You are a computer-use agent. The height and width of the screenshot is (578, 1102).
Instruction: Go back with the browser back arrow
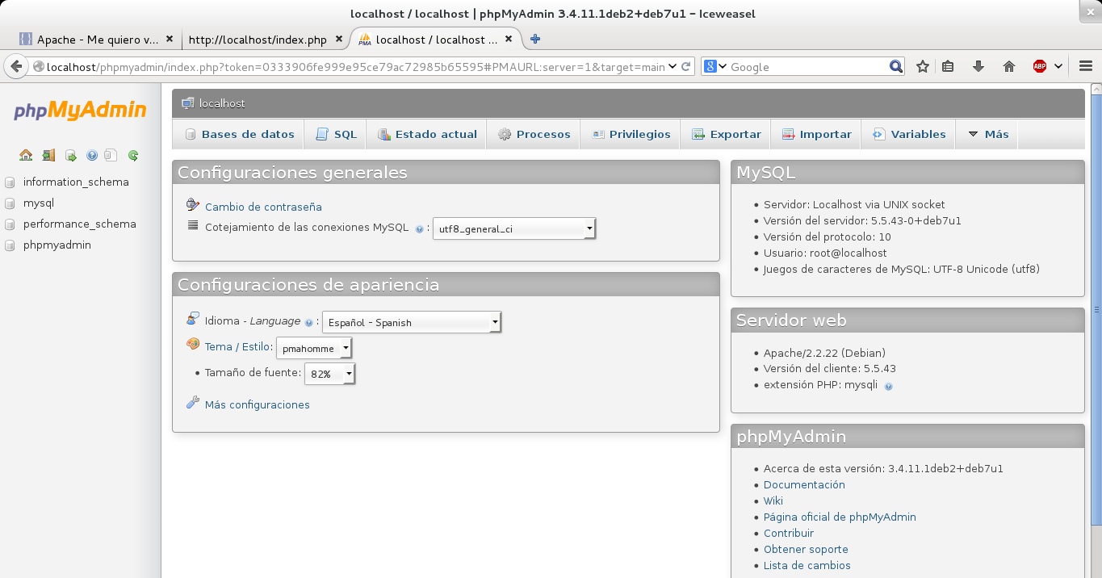tap(15, 67)
